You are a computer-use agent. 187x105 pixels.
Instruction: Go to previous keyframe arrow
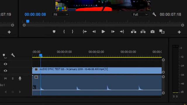pyautogui.click(x=6, y=92)
